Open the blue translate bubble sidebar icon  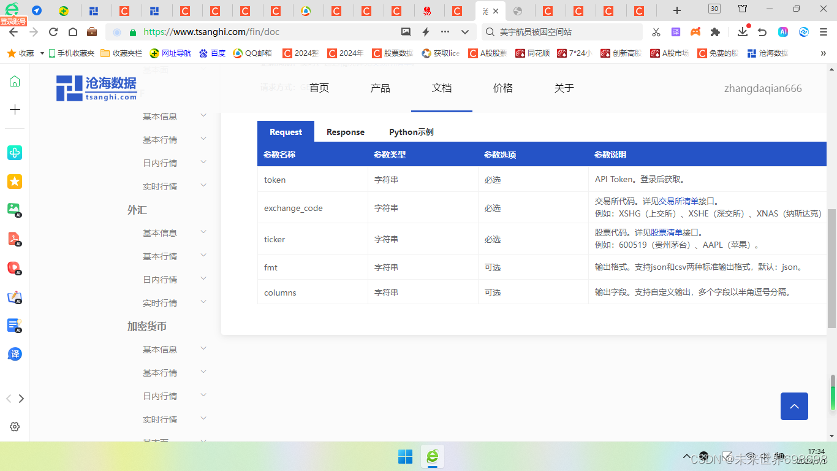pos(15,354)
